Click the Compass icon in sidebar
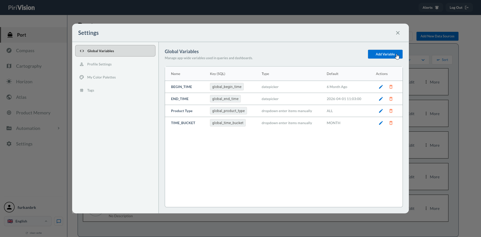 pos(9,50)
